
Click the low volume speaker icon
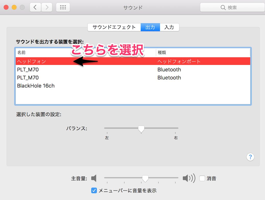[94, 178]
